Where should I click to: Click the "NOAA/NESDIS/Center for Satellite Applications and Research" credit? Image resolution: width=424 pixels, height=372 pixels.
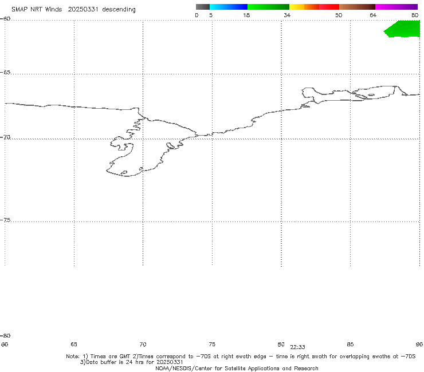(237, 368)
